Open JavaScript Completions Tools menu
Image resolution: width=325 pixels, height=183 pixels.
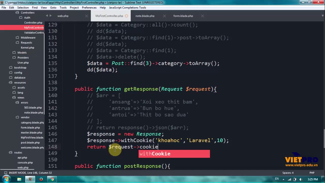[x=127, y=8]
